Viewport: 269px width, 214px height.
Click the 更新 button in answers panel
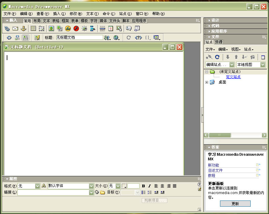click(235, 204)
